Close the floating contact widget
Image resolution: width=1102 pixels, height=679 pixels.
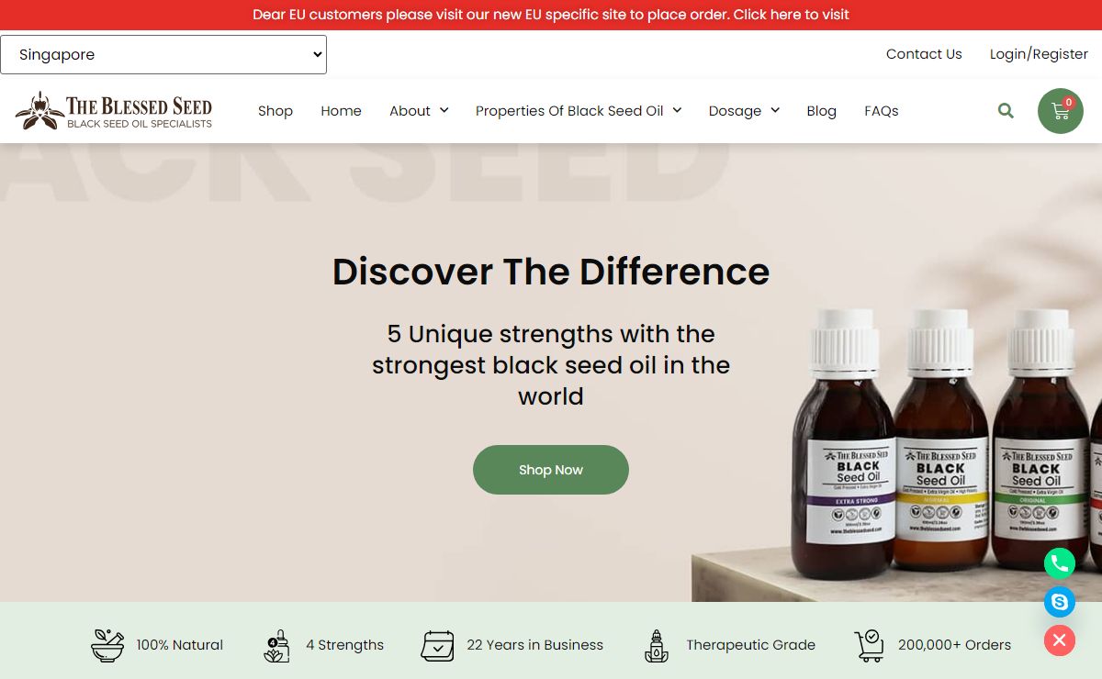1060,640
